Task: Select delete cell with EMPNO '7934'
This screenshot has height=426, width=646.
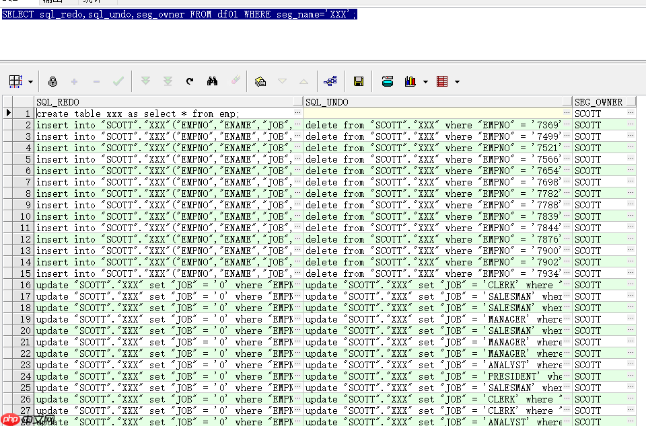Action: [433, 273]
